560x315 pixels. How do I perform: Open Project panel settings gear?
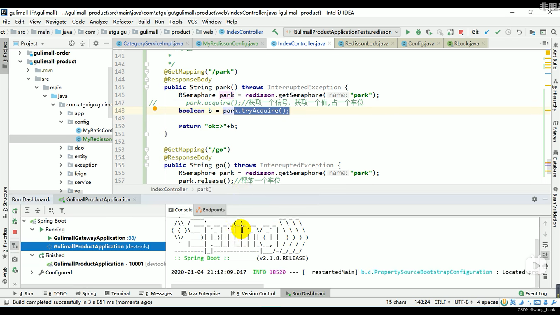click(96, 43)
